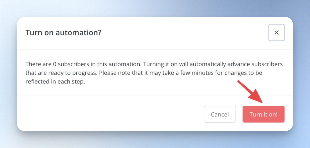Confirm with the Turn it on! button
The image size is (310, 148).
click(x=264, y=114)
